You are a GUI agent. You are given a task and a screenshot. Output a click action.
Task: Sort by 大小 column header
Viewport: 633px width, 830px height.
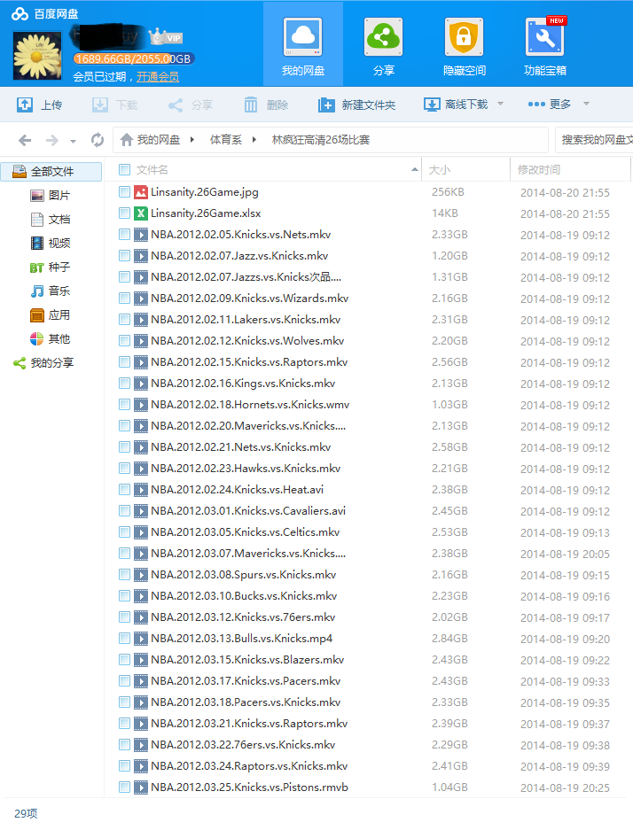[440, 169]
